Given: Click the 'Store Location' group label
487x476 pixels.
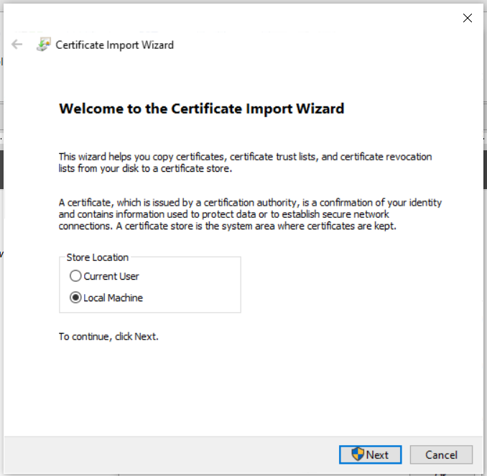Looking at the screenshot, I should [97, 257].
